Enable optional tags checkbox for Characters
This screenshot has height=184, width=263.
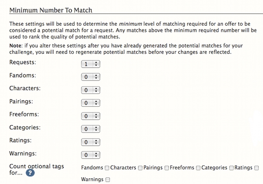[x=140, y=168]
